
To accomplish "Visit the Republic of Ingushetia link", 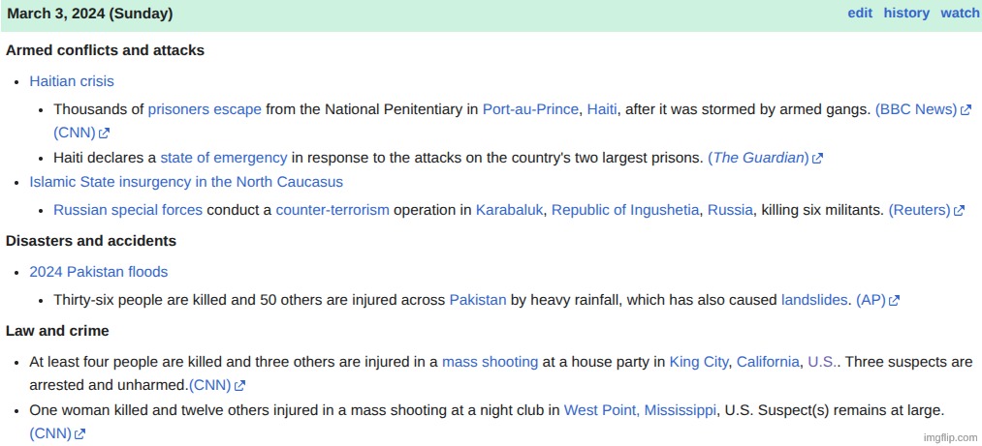I will pyautogui.click(x=625, y=210).
